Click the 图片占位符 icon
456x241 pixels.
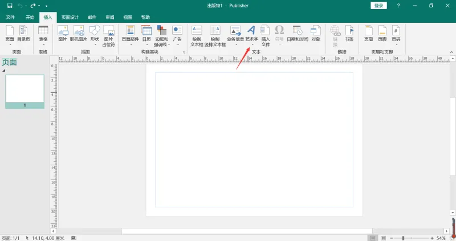[108, 36]
